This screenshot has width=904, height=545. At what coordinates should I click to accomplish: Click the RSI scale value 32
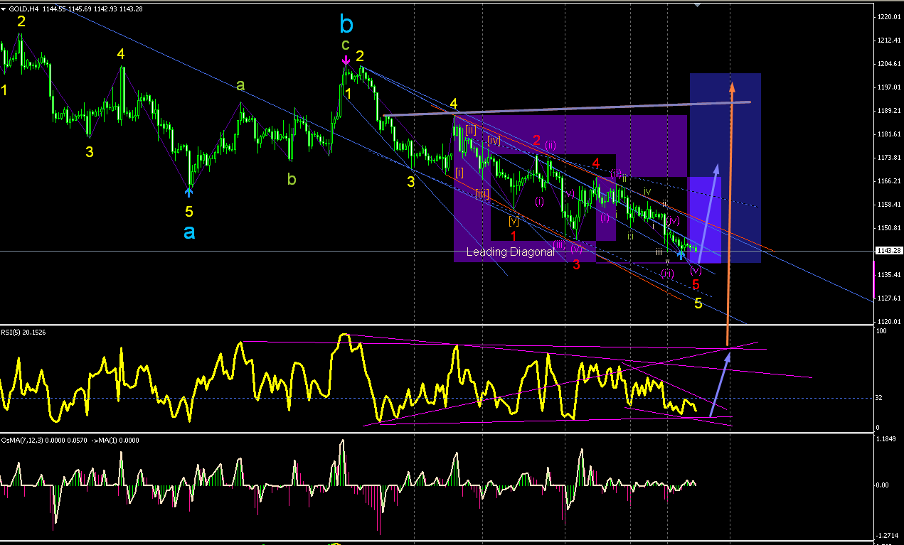tap(879, 397)
